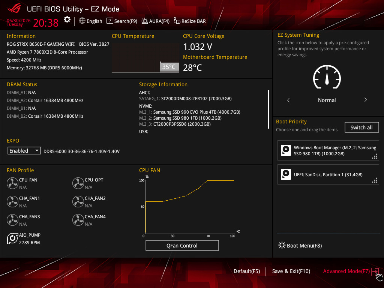Click Memory: 32768 MB text
This screenshot has width=384, height=288.
(44, 67)
